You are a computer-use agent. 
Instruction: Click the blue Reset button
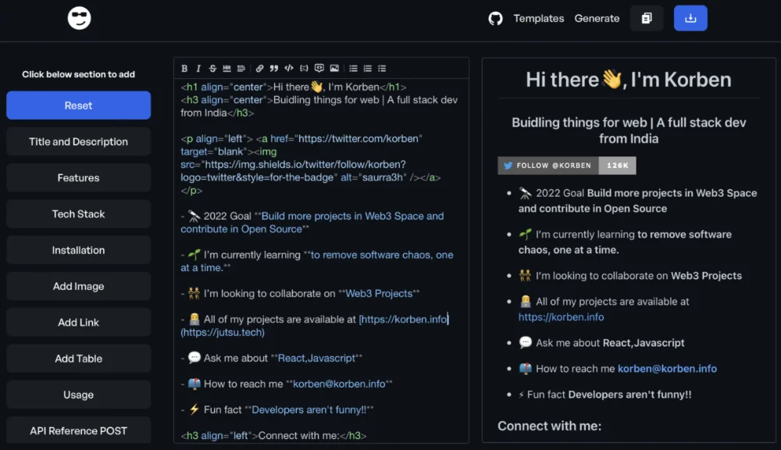coord(78,105)
